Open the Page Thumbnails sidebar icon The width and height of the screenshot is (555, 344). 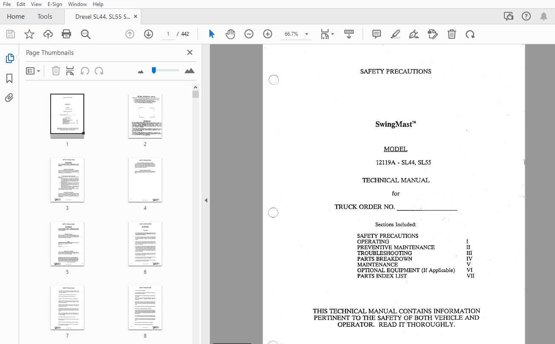point(10,58)
